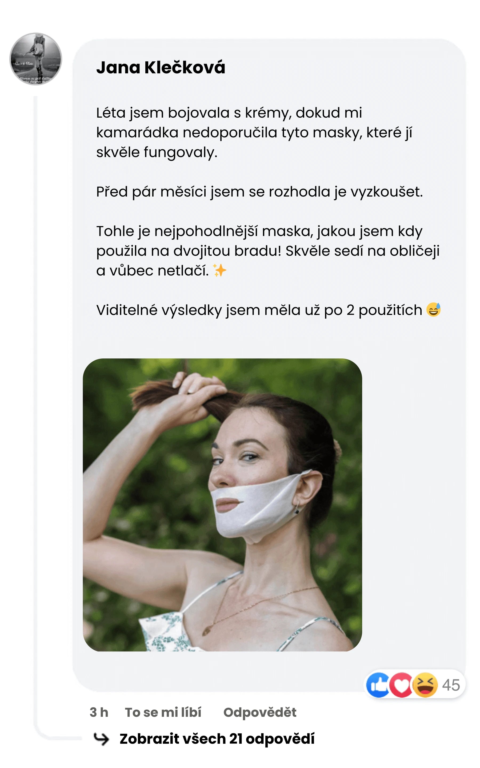480x768 pixels.
Task: Open the reaction count showing 45
Action: [451, 685]
